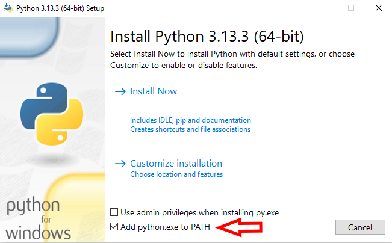Click the greyed-out maximize window button
The image size is (392, 243).
(351, 8)
